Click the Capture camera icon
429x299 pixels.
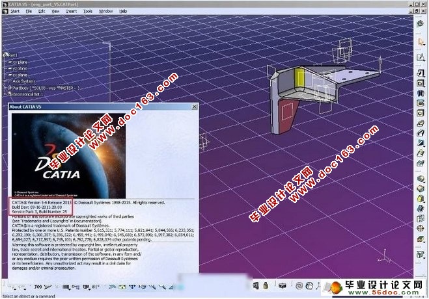pyautogui.click(x=283, y=286)
